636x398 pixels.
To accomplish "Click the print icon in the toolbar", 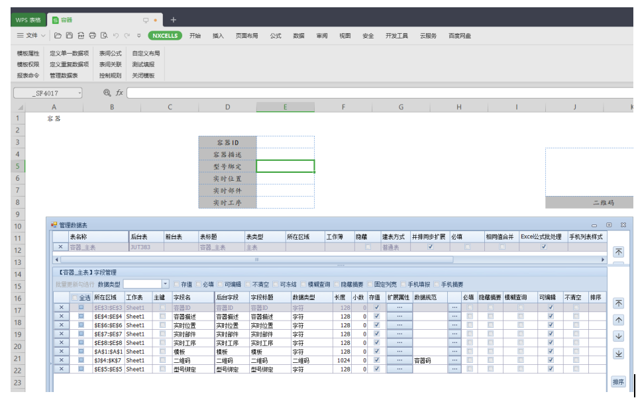I will point(93,36).
